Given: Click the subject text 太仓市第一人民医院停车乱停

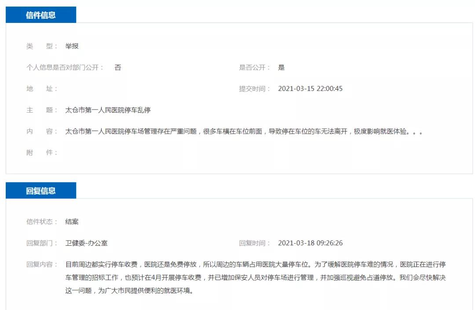Looking at the screenshot, I should click(x=108, y=110).
